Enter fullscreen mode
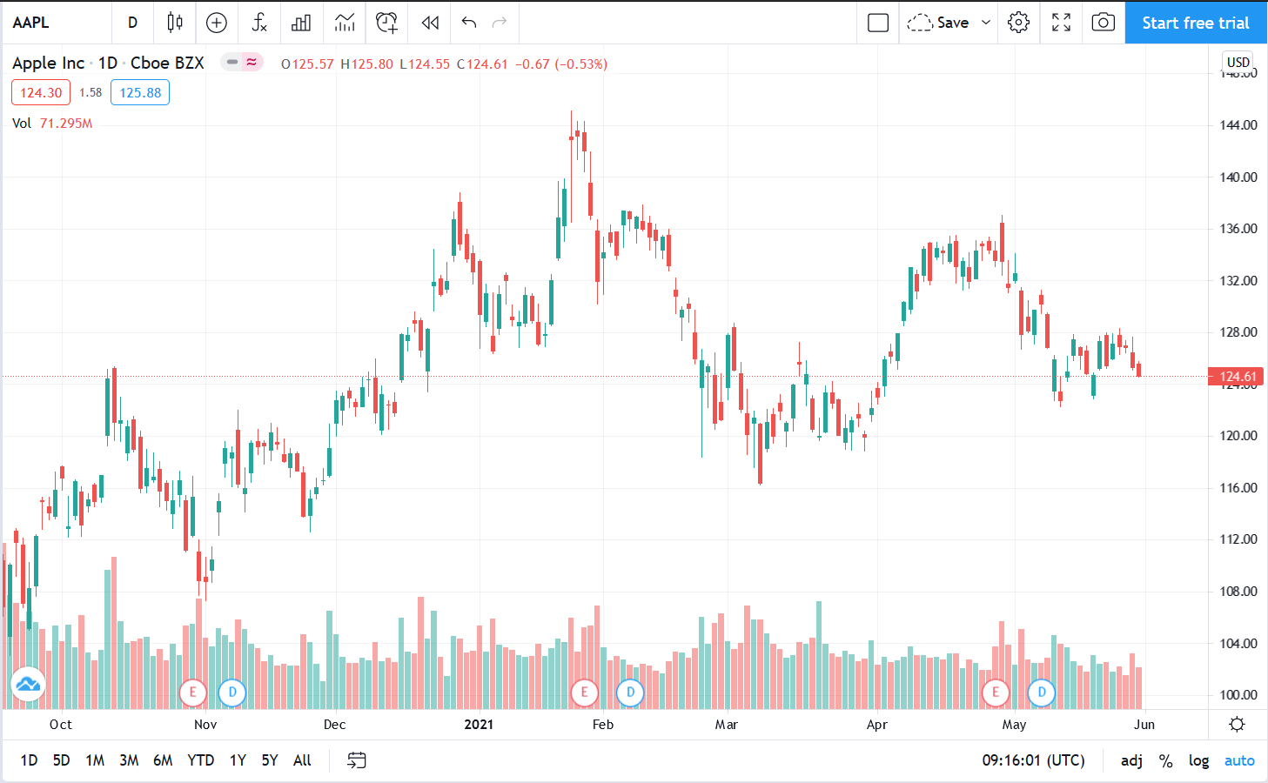 coord(1061,23)
